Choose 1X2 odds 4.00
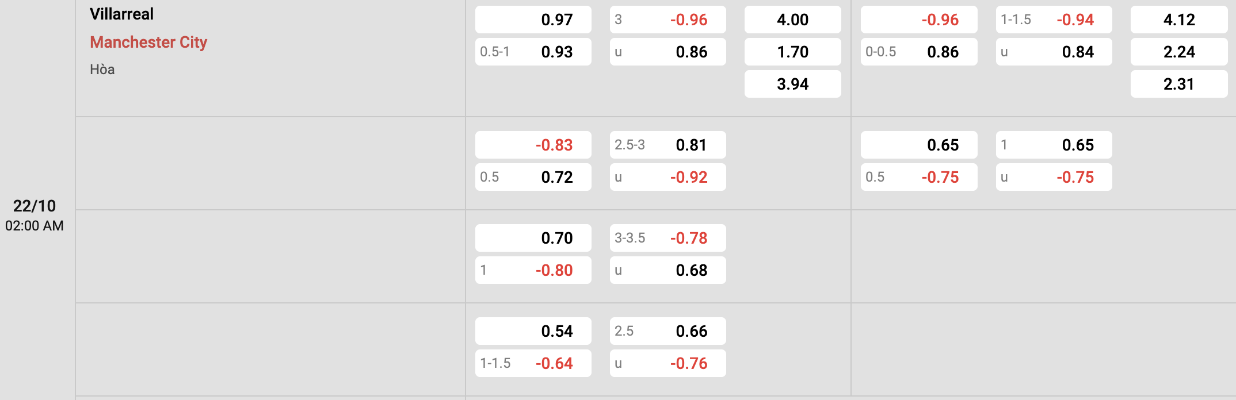Screen dimensions: 1236x400 coord(792,20)
